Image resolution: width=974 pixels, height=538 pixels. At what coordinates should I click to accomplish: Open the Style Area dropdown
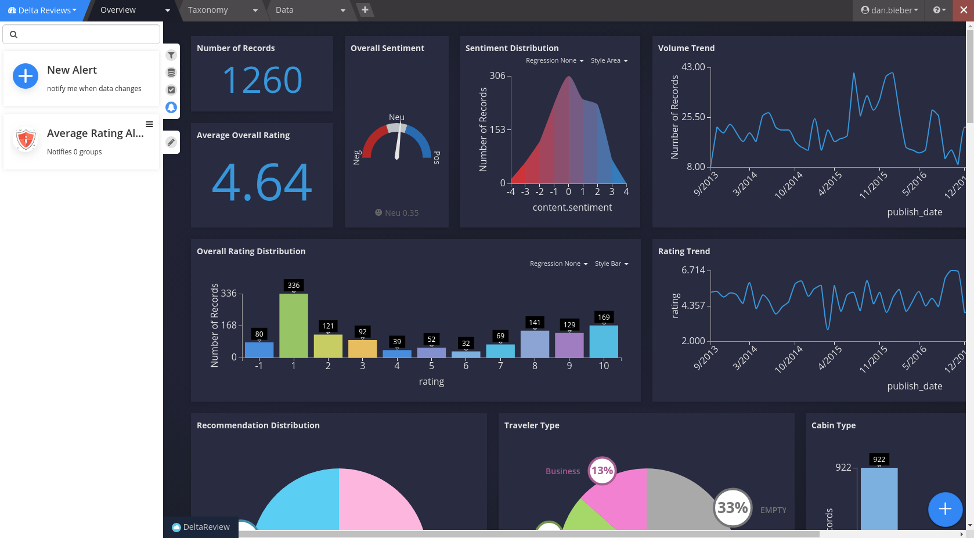pyautogui.click(x=609, y=60)
